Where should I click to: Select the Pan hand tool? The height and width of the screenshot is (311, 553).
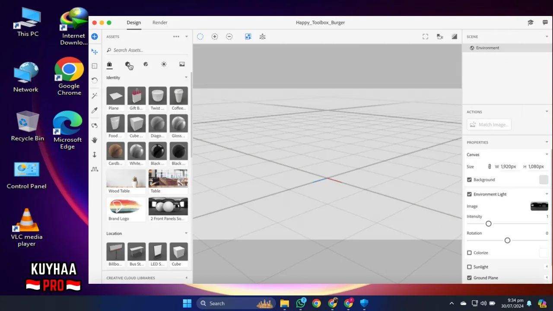(x=95, y=140)
